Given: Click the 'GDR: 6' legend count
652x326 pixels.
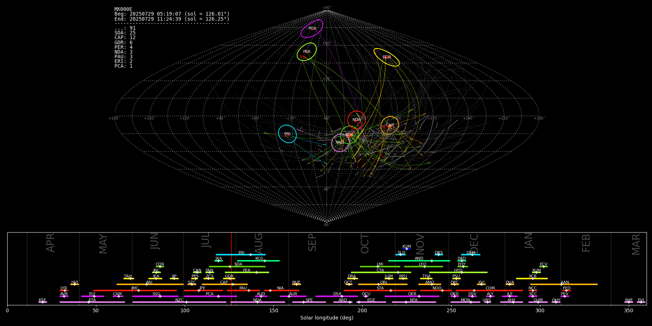Looking at the screenshot, I should [x=124, y=42].
